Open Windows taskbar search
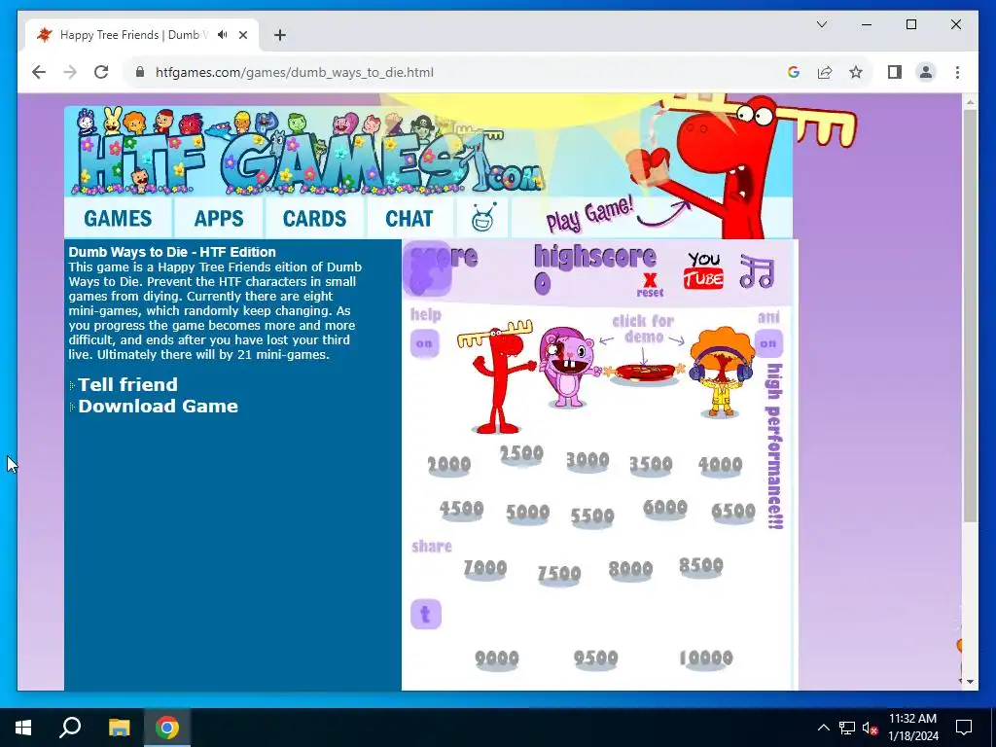 (x=70, y=728)
